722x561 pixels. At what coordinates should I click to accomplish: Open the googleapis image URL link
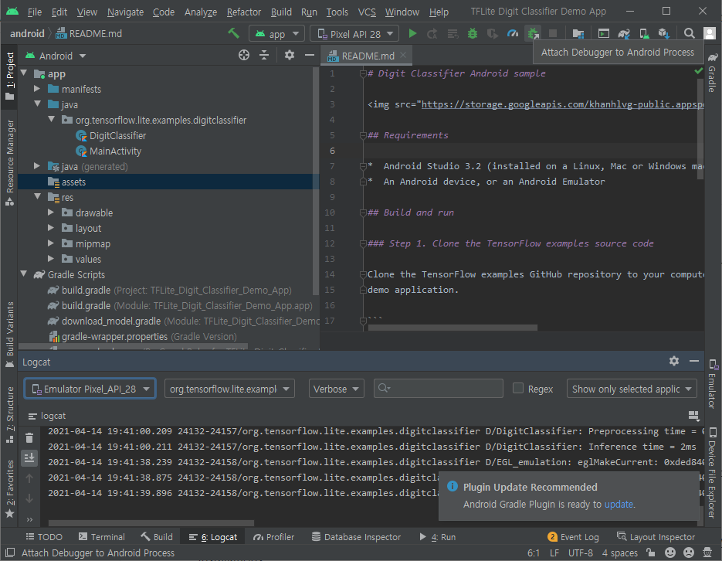click(562, 104)
